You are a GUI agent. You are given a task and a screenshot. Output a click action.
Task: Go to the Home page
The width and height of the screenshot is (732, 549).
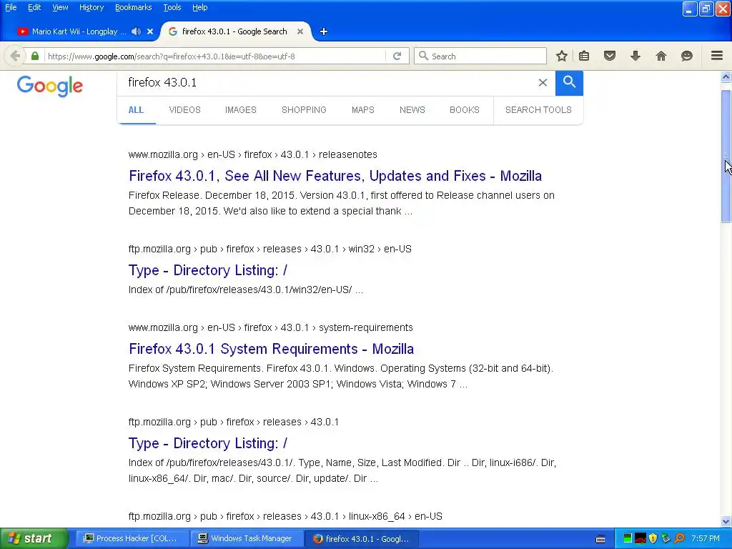coord(661,56)
